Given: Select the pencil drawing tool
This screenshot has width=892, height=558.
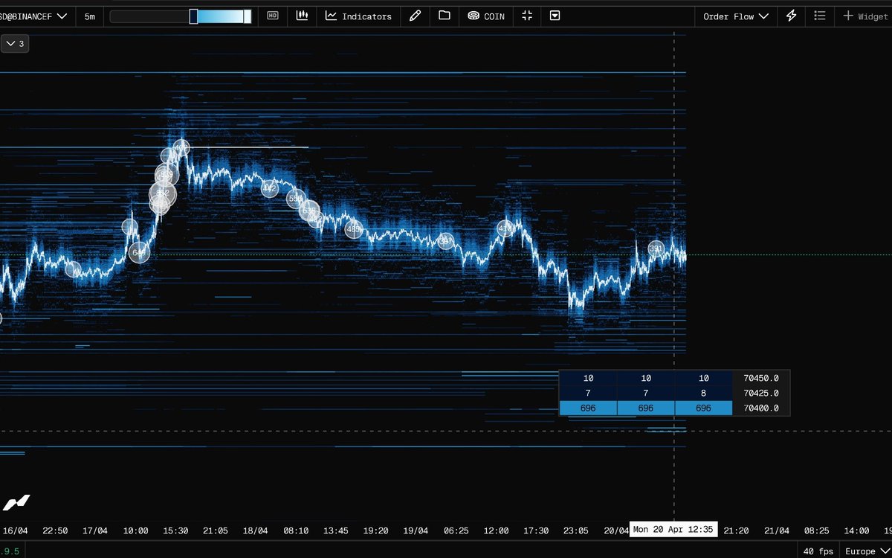Looking at the screenshot, I should click(x=415, y=16).
